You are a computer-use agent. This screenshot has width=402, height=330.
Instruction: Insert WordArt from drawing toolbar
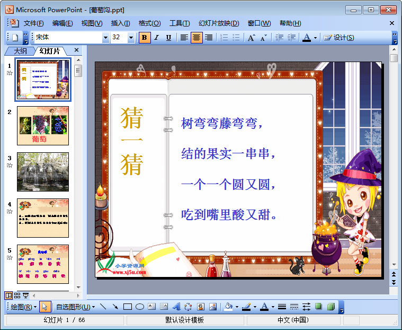pos(176,307)
